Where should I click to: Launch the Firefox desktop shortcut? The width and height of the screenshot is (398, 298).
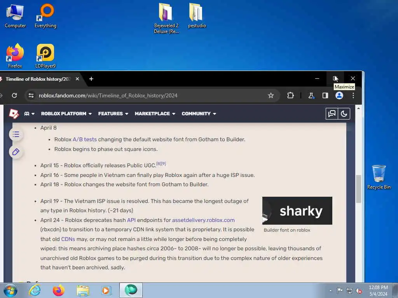[15, 56]
